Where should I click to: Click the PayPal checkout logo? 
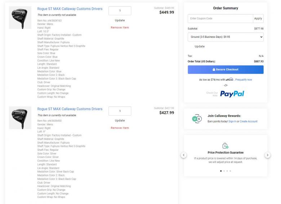tap(232, 94)
